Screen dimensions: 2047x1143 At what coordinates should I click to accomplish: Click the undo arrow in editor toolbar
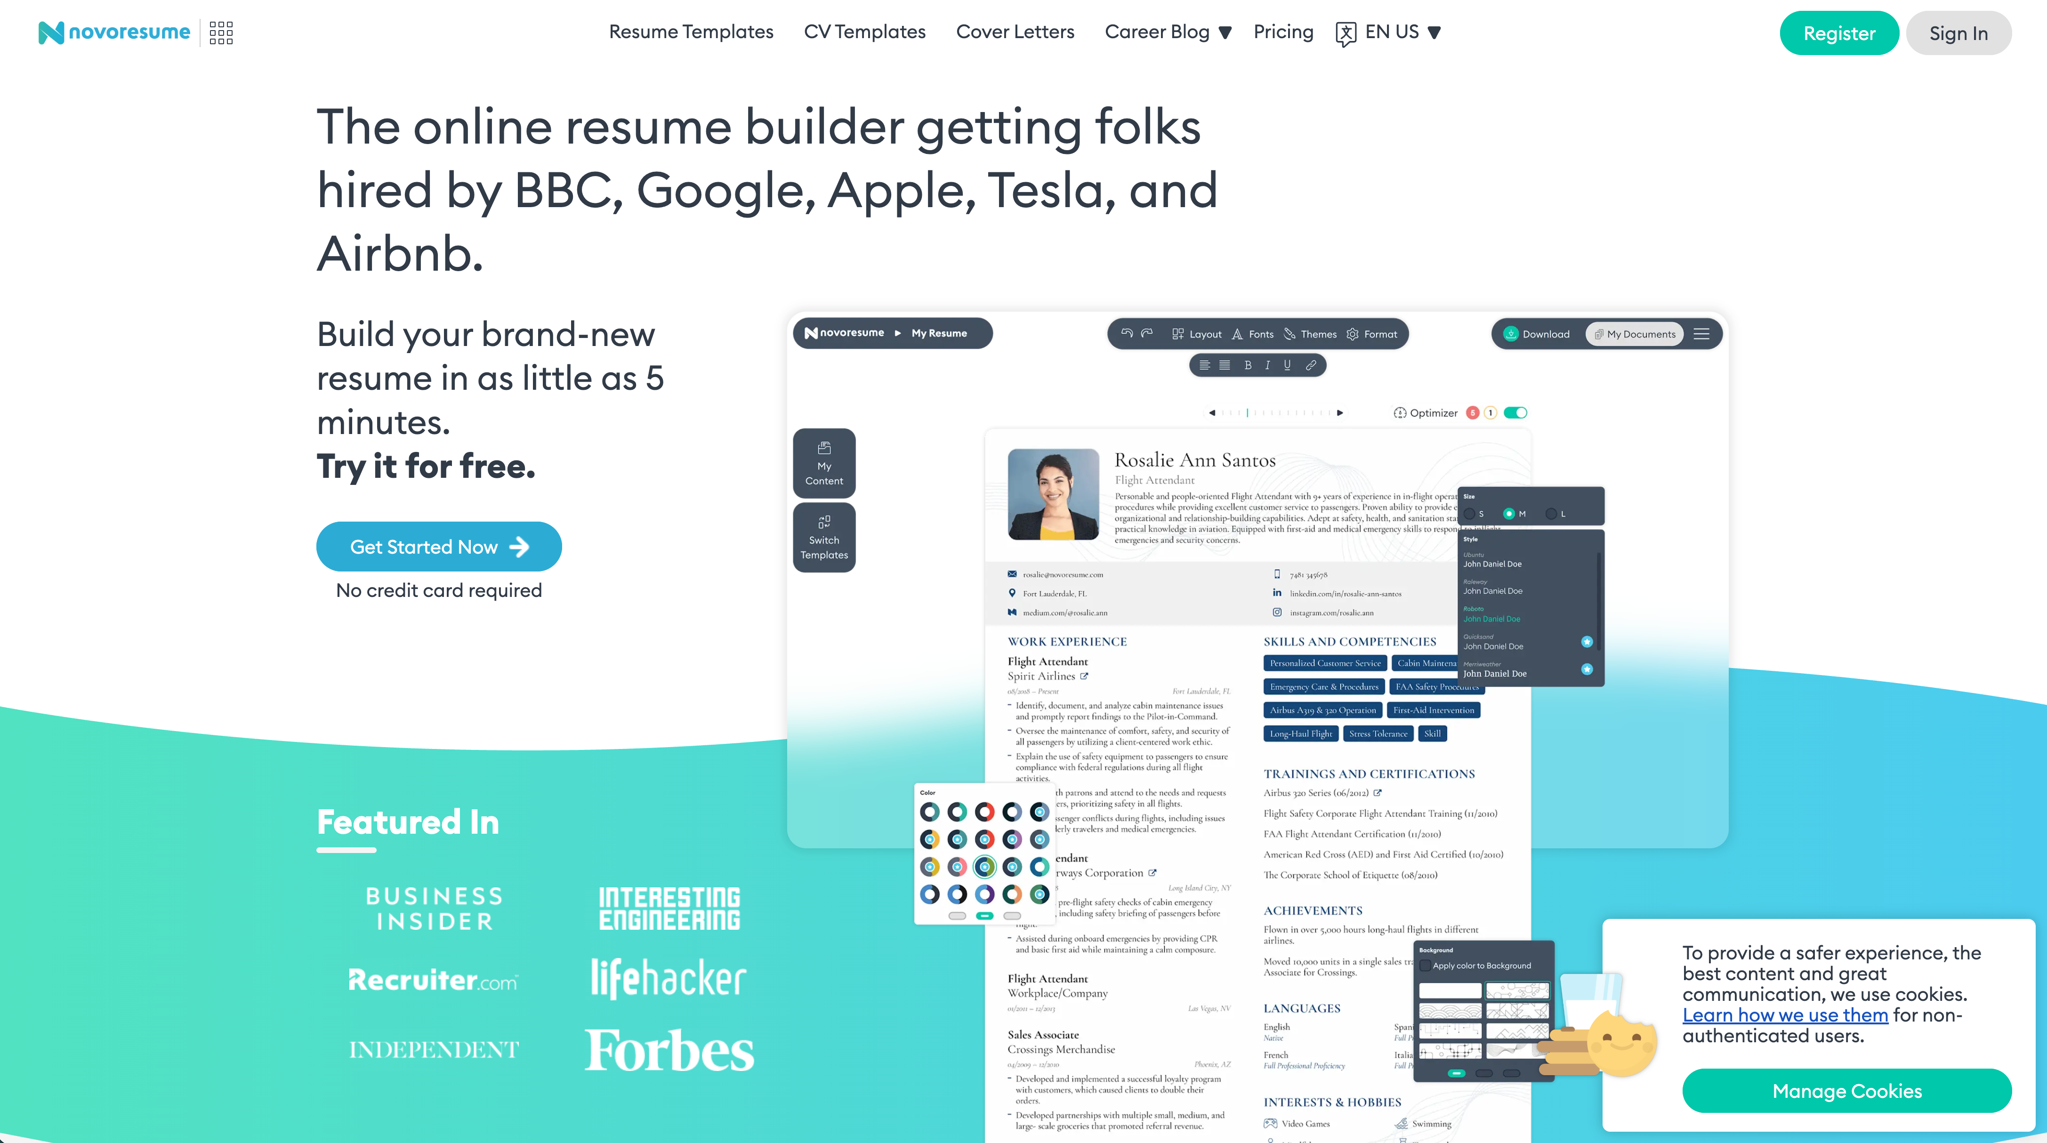(x=1126, y=334)
